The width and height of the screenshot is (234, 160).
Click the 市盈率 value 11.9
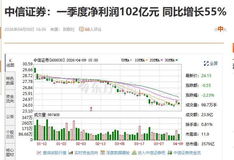[x=205, y=134]
